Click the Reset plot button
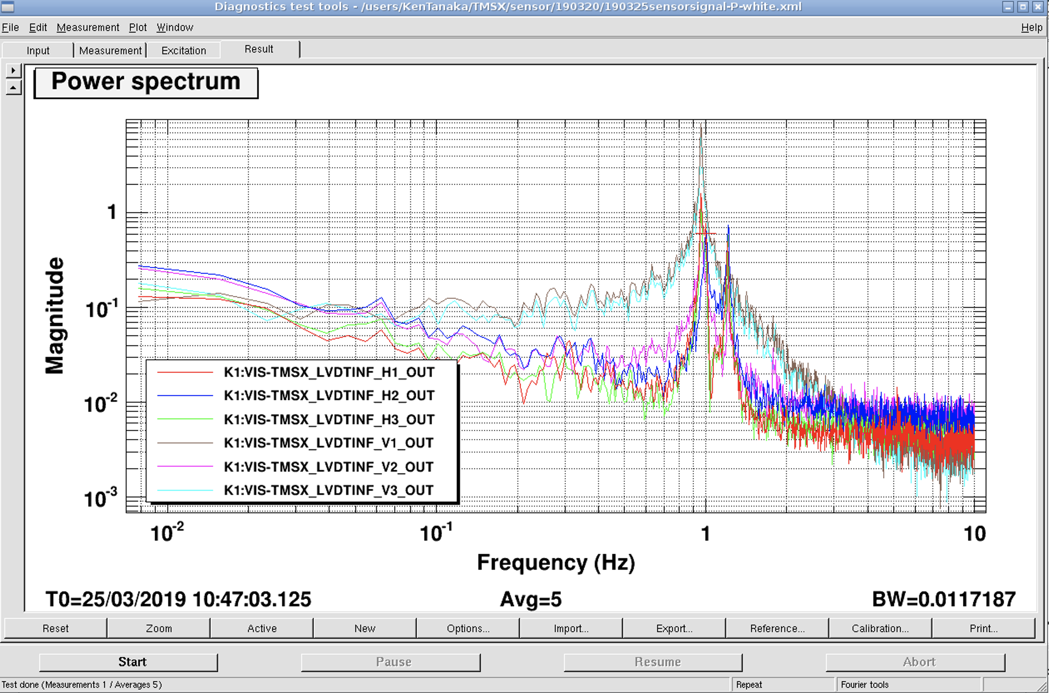1049x693 pixels. tap(56, 628)
